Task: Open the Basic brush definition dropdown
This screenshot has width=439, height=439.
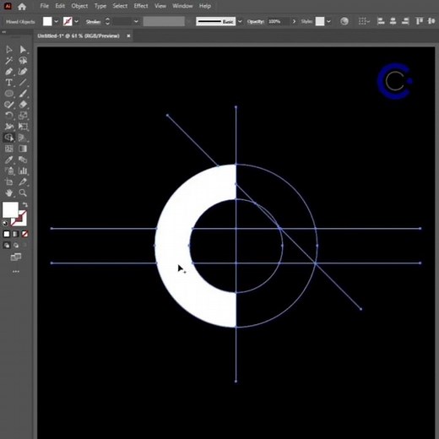Action: tap(240, 21)
